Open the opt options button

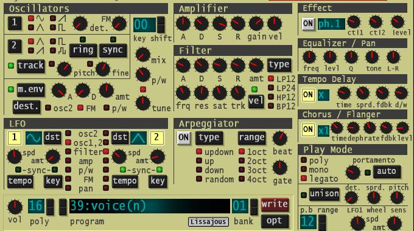275,221
